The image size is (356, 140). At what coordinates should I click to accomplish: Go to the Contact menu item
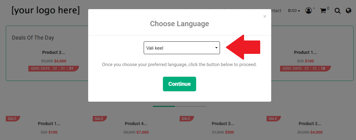(276, 11)
